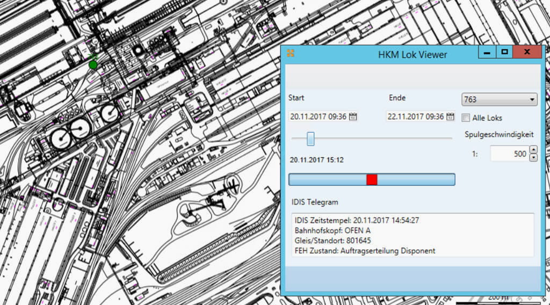Click the Start date field 20.11.2017 09:36
The image size is (550, 305).
coord(319,117)
